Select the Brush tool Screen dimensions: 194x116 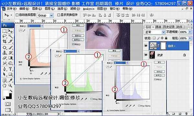click(10, 48)
